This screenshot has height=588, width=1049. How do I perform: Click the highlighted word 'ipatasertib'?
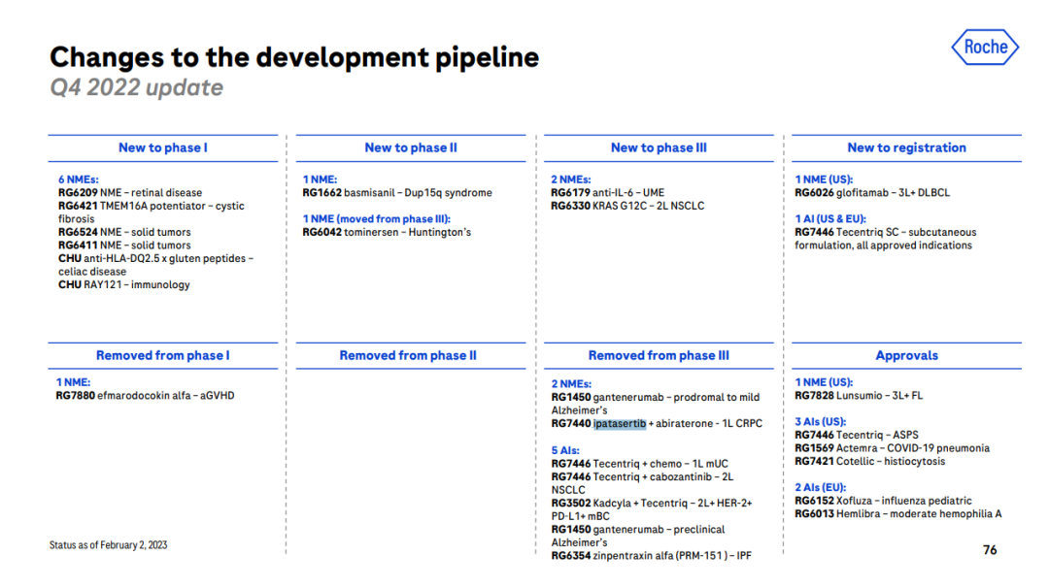pos(620,424)
